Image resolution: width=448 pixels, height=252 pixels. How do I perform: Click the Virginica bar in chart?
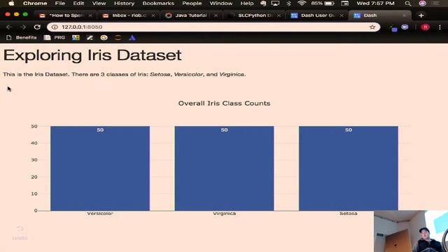click(224, 168)
